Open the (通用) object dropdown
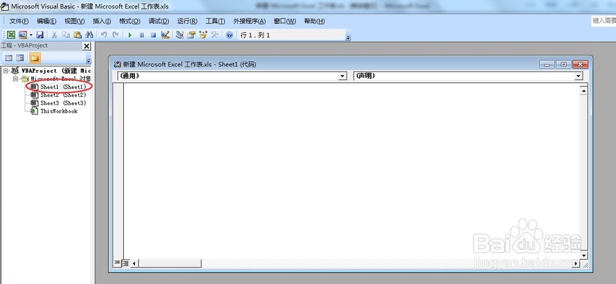 (x=343, y=76)
